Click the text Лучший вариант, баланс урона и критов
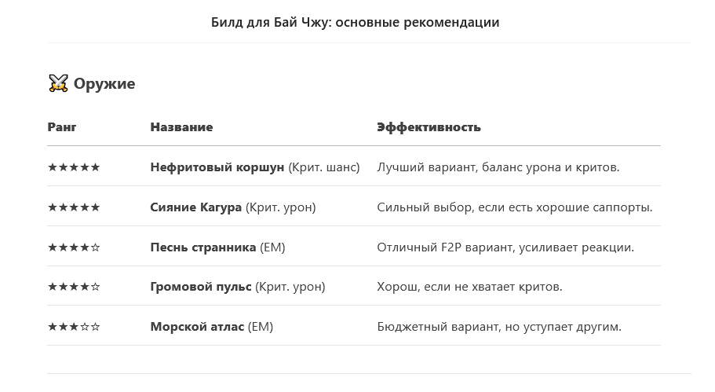 pos(498,167)
